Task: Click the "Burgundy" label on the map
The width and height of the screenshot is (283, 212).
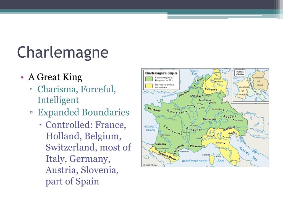Action: pos(194,129)
